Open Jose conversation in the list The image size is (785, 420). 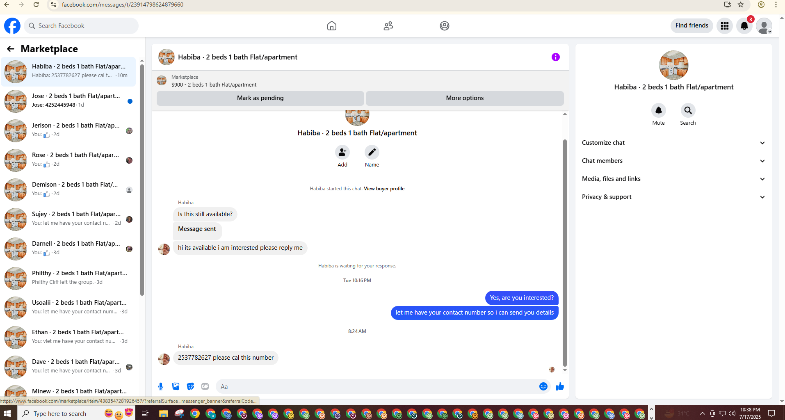click(68, 101)
